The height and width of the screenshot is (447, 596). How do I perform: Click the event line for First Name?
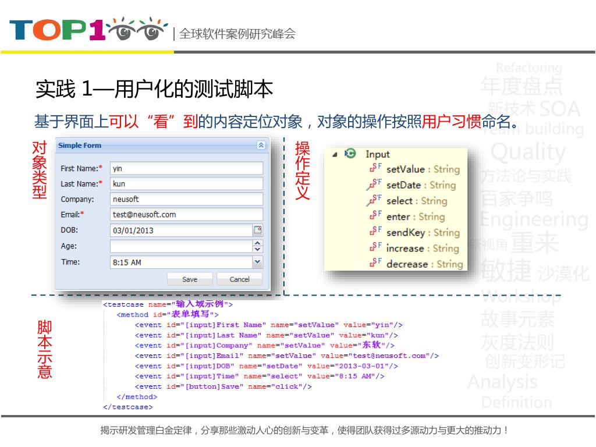[x=269, y=325]
